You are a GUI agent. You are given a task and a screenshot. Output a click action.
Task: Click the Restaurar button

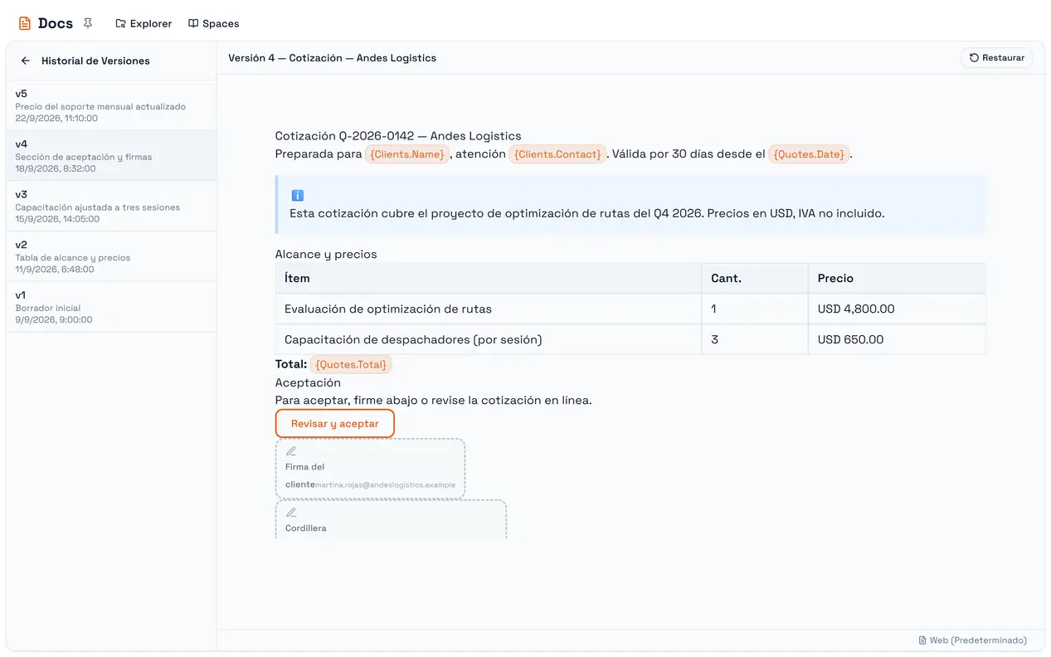pyautogui.click(x=997, y=58)
